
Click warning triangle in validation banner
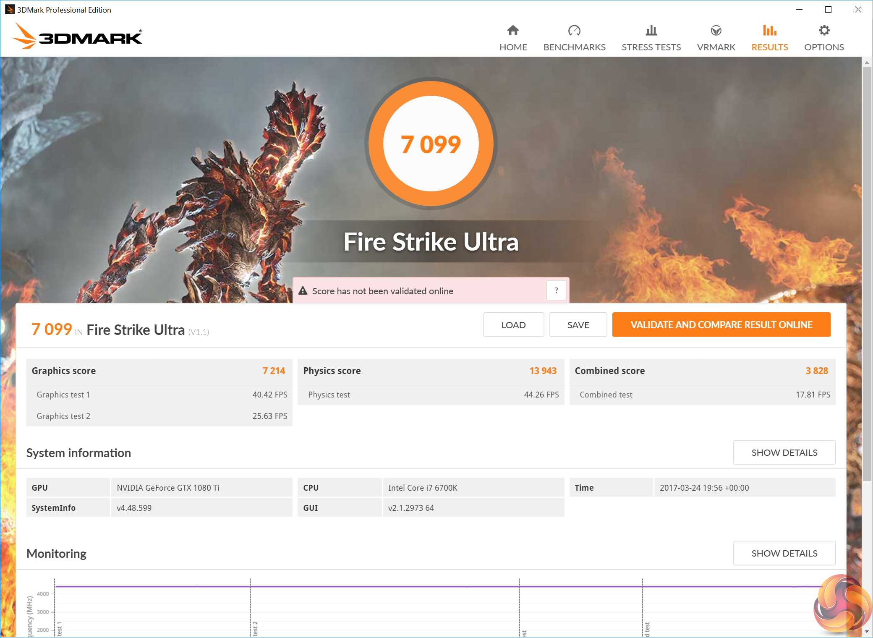click(303, 291)
